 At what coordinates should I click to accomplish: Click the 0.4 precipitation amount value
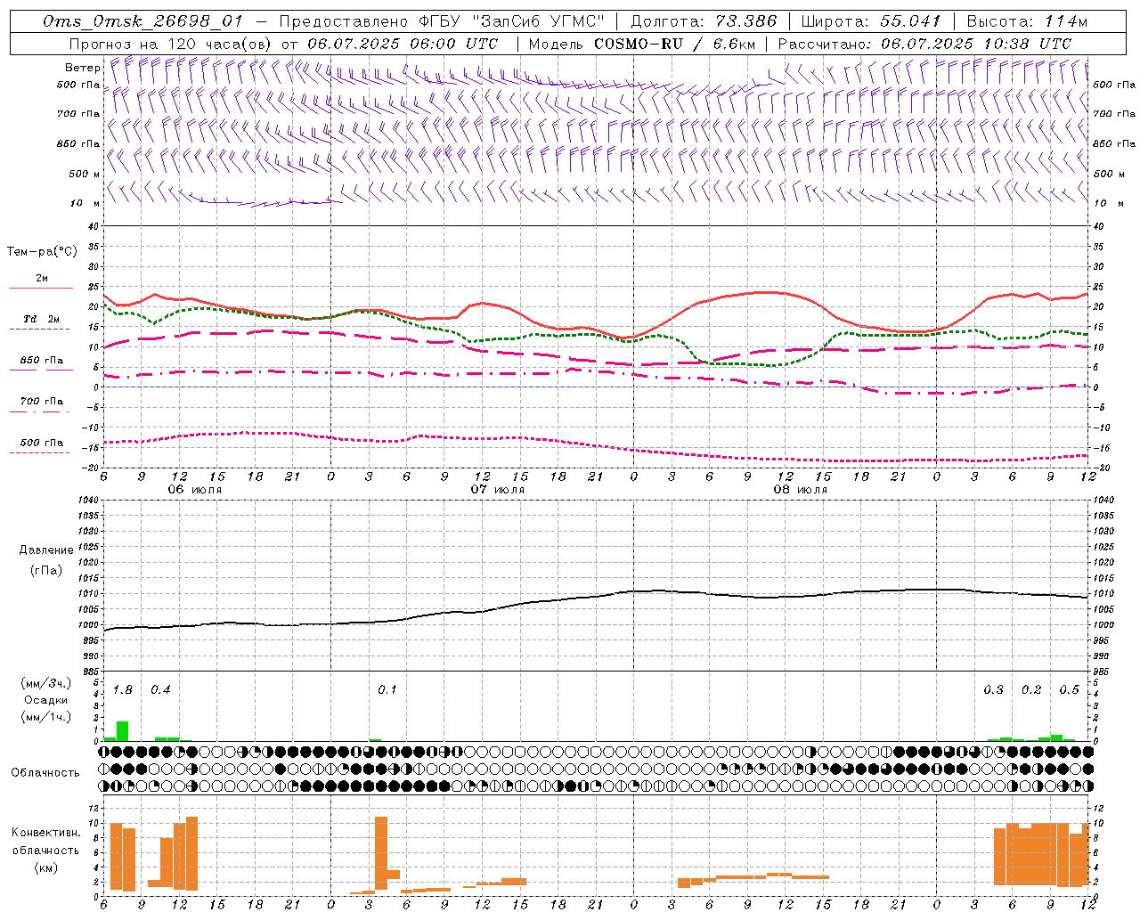[160, 690]
